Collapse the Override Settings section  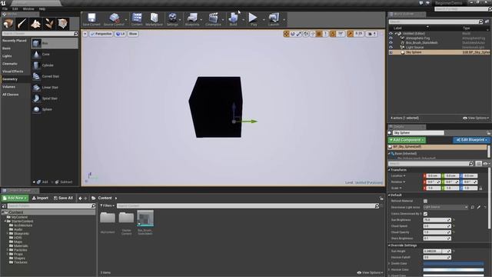[389, 245]
